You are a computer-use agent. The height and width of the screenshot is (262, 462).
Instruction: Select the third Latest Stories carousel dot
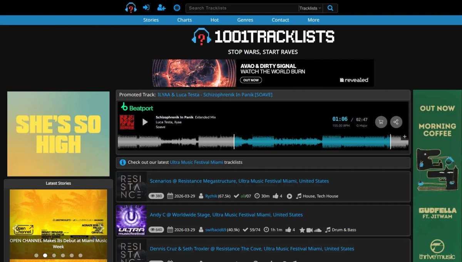pyautogui.click(x=54, y=255)
